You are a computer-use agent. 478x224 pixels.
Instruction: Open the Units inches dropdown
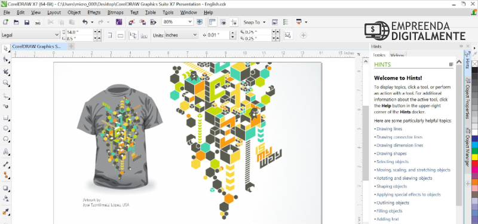click(x=195, y=35)
